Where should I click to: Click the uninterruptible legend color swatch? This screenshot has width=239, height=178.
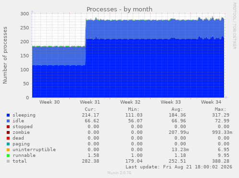pyautogui.click(x=8, y=150)
